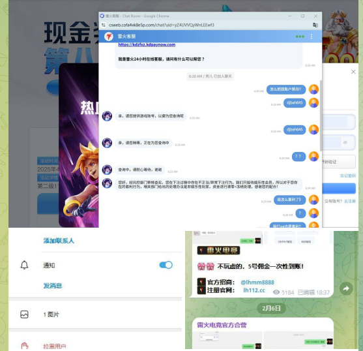This screenshot has height=351, width=363.
Task: Click the username field in the login dialog
Action: (339, 122)
